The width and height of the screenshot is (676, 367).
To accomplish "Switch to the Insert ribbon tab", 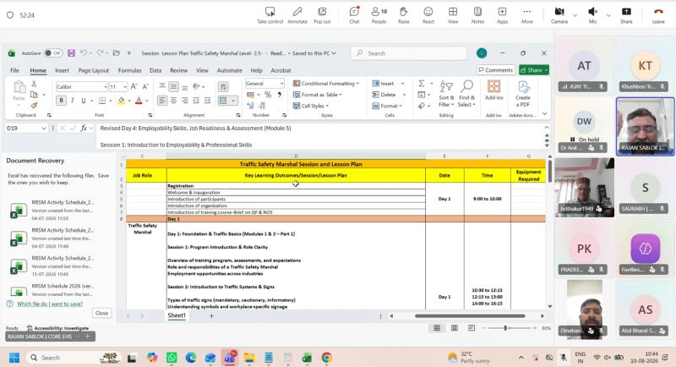I will 62,70.
